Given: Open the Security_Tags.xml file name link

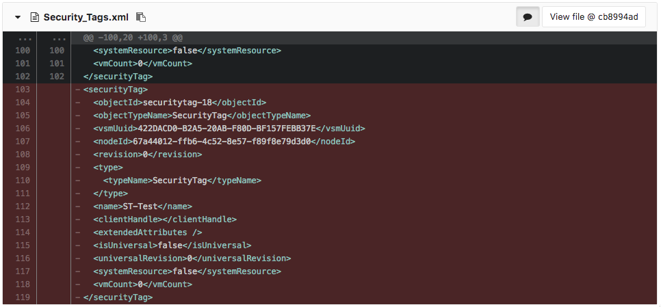Looking at the screenshot, I should click(86, 17).
